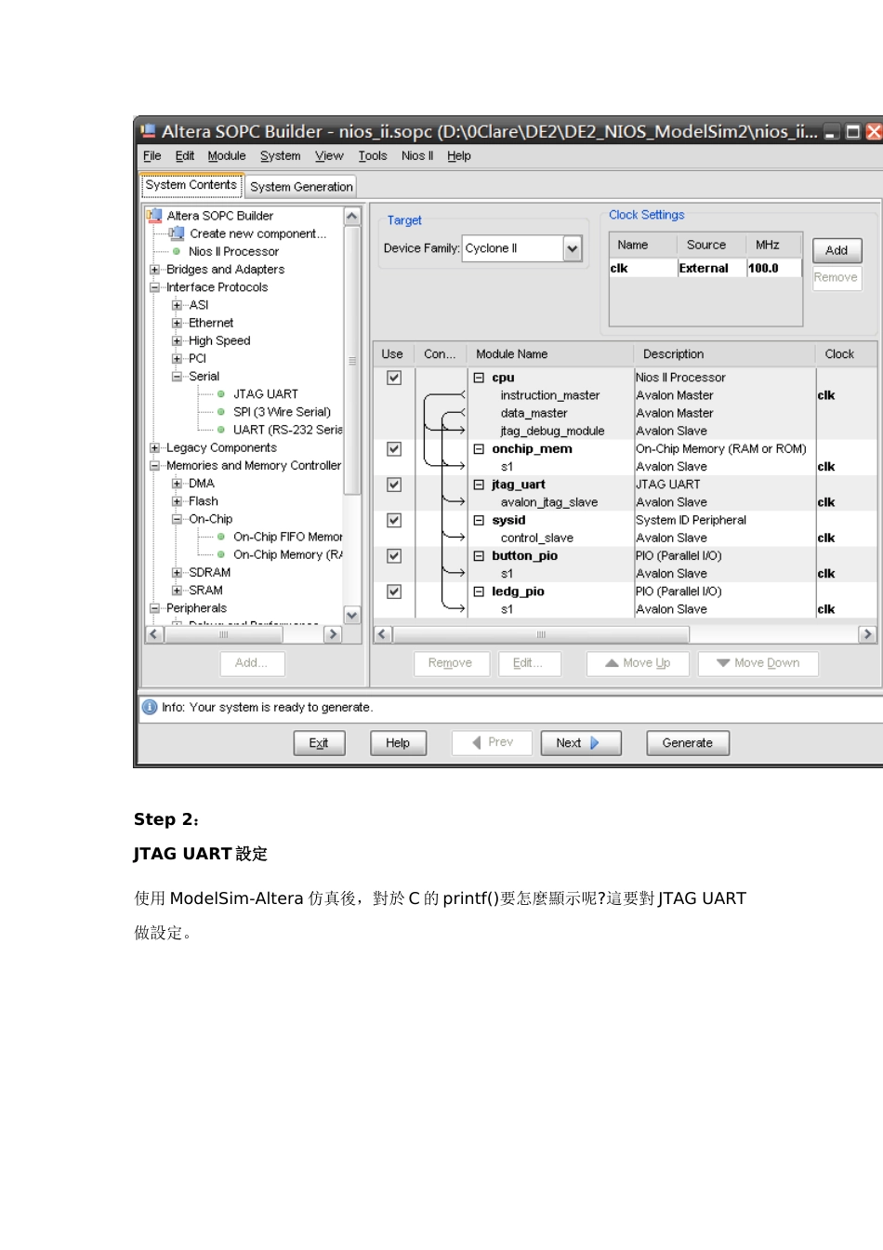Click the green dot beside Nios II Processor
The image size is (883, 1250).
177,251
